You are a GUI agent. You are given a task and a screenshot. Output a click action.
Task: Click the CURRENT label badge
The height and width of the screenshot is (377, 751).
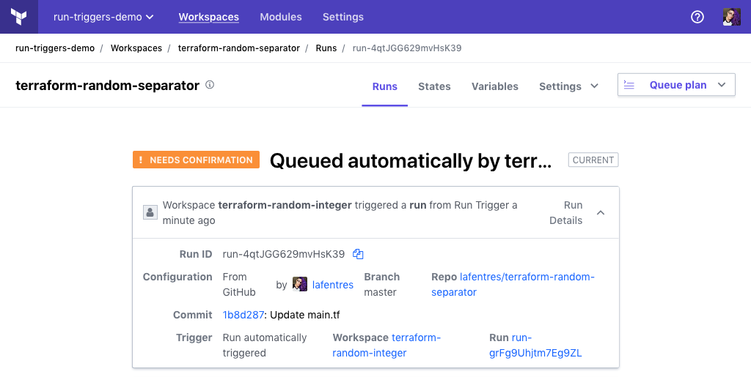[x=593, y=160]
